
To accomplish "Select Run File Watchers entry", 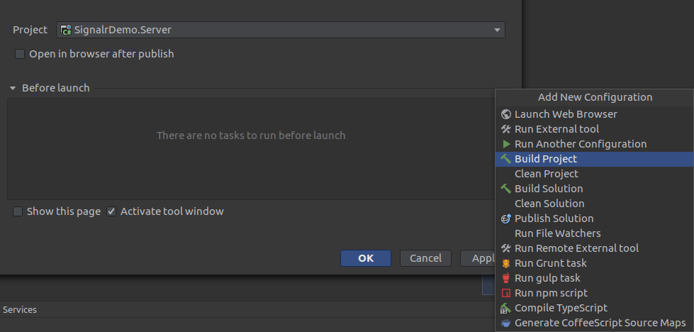I will 557,233.
